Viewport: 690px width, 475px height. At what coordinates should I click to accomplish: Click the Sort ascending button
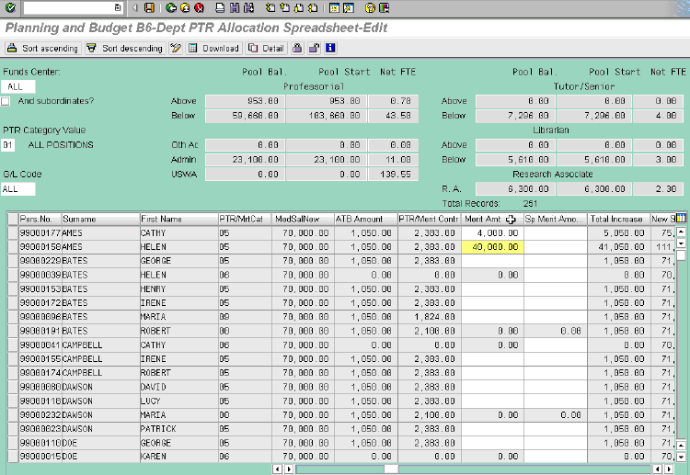[x=43, y=48]
